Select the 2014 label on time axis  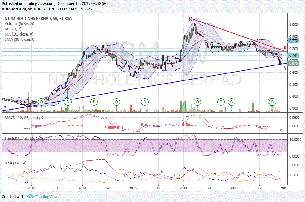click(x=82, y=188)
